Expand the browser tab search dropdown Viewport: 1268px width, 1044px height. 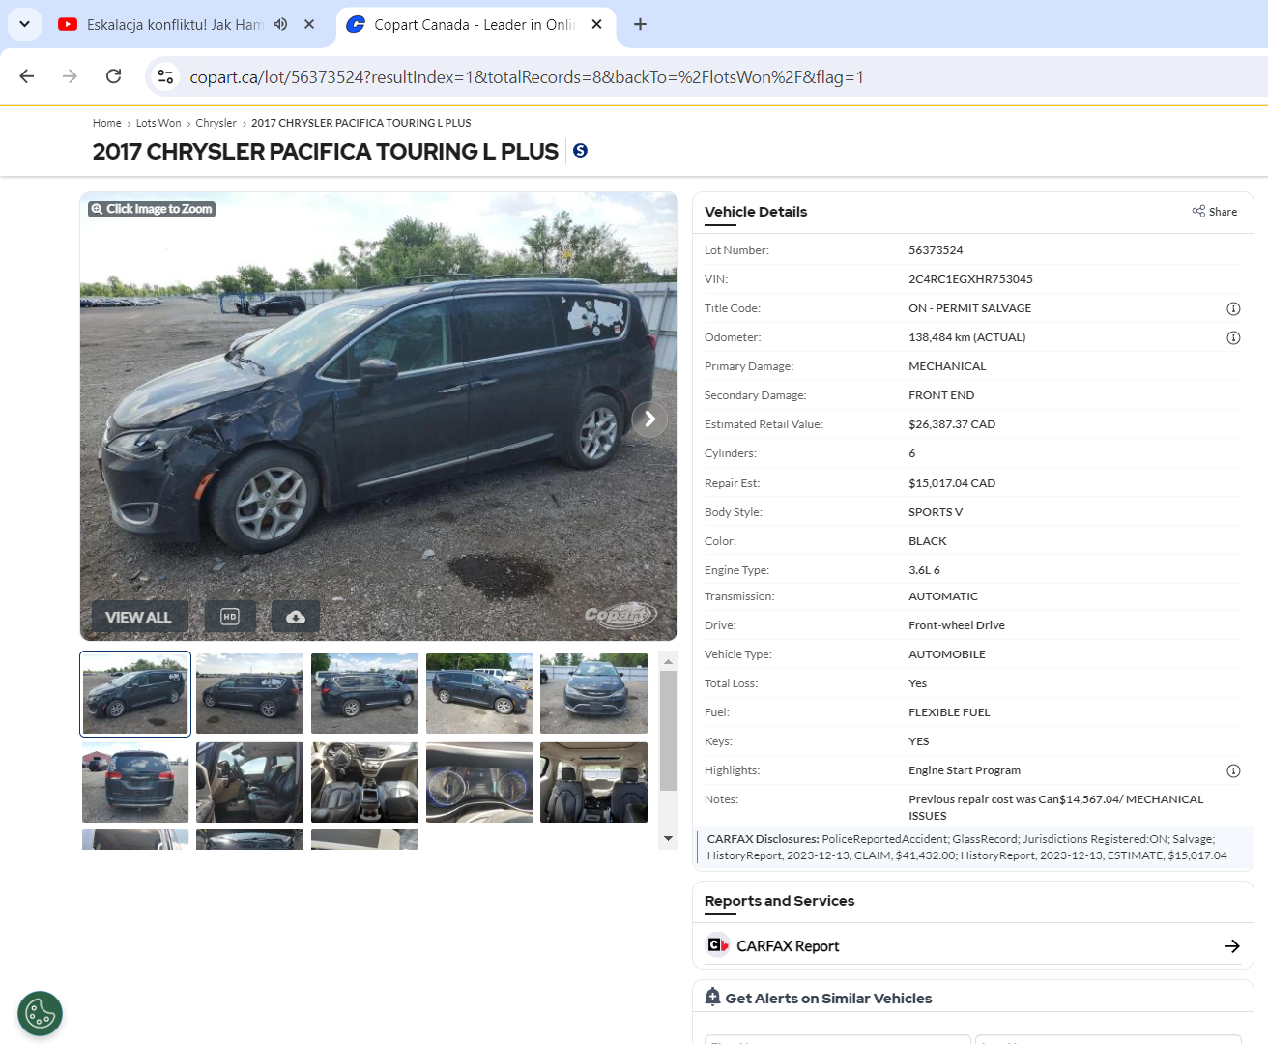[24, 24]
